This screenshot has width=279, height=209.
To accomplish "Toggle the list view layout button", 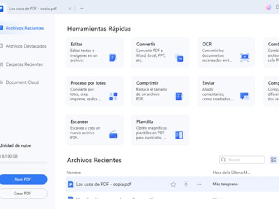I will [273, 160].
